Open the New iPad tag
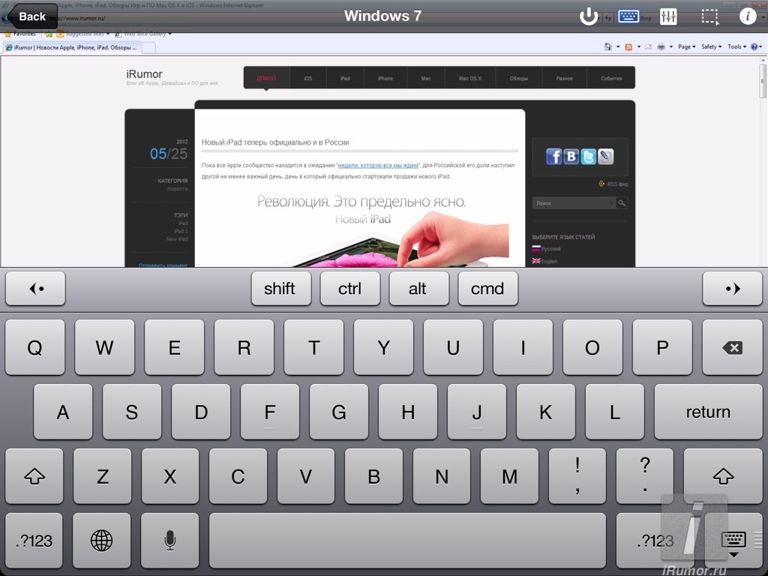768x576 pixels. 177,239
